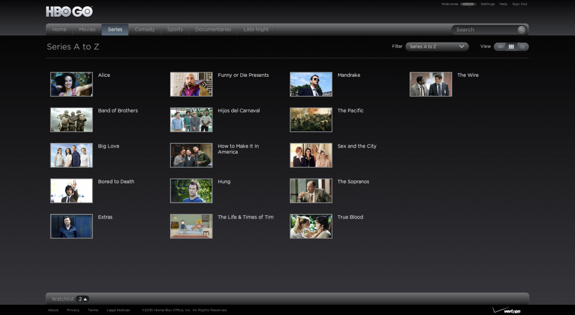This screenshot has width=575, height=315.
Task: Open the How to Make It thumbnail
Action: 191,155
